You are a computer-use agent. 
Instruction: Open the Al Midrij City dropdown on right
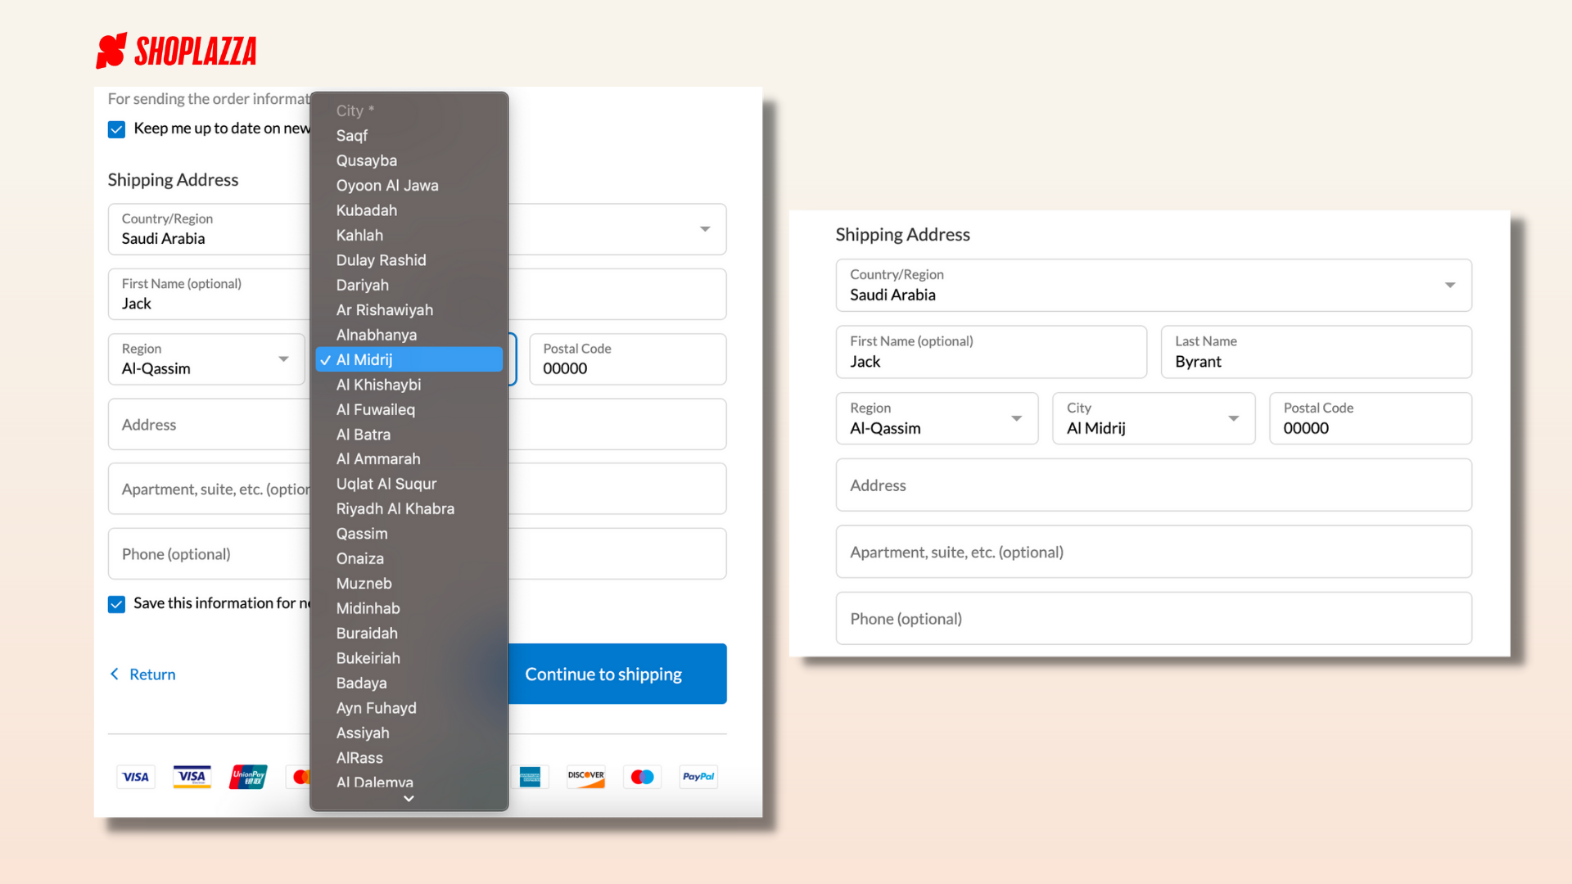pyautogui.click(x=1154, y=418)
